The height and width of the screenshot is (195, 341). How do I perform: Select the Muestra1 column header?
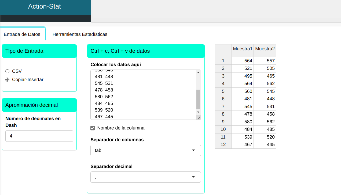tap(243, 49)
